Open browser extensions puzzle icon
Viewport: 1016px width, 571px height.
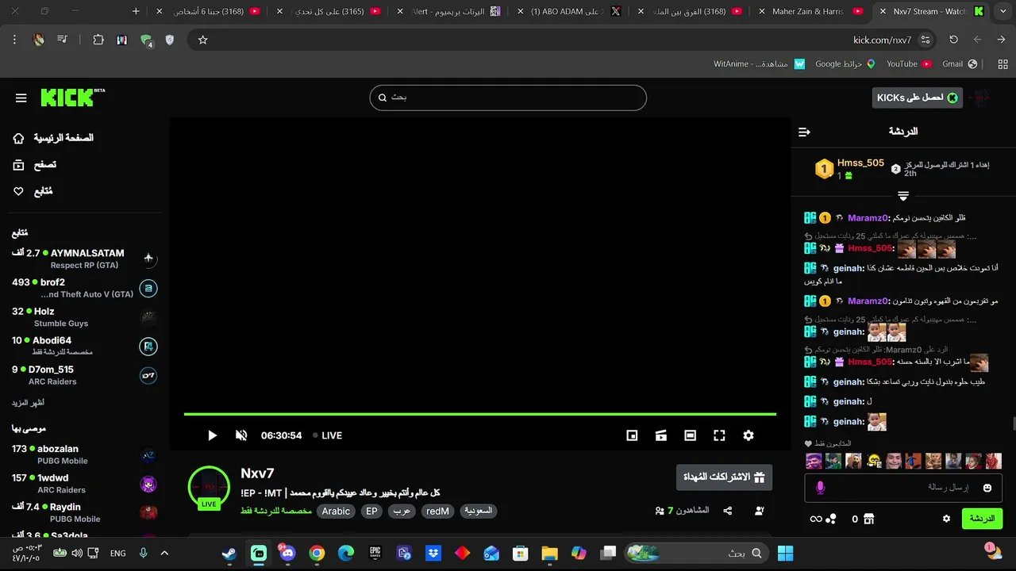tap(98, 40)
